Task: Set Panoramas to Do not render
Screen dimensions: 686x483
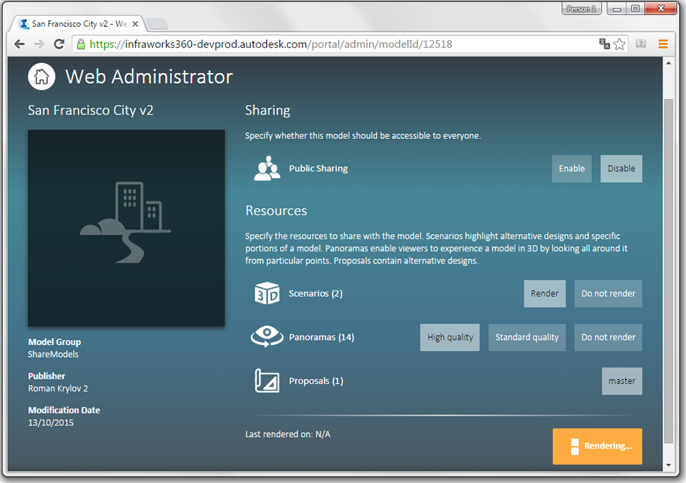Action: 608,337
